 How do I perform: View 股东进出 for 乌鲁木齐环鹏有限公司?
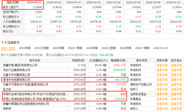click(176, 75)
